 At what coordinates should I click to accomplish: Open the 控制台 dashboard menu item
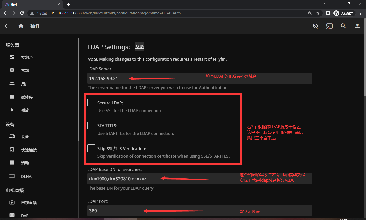(x=27, y=57)
